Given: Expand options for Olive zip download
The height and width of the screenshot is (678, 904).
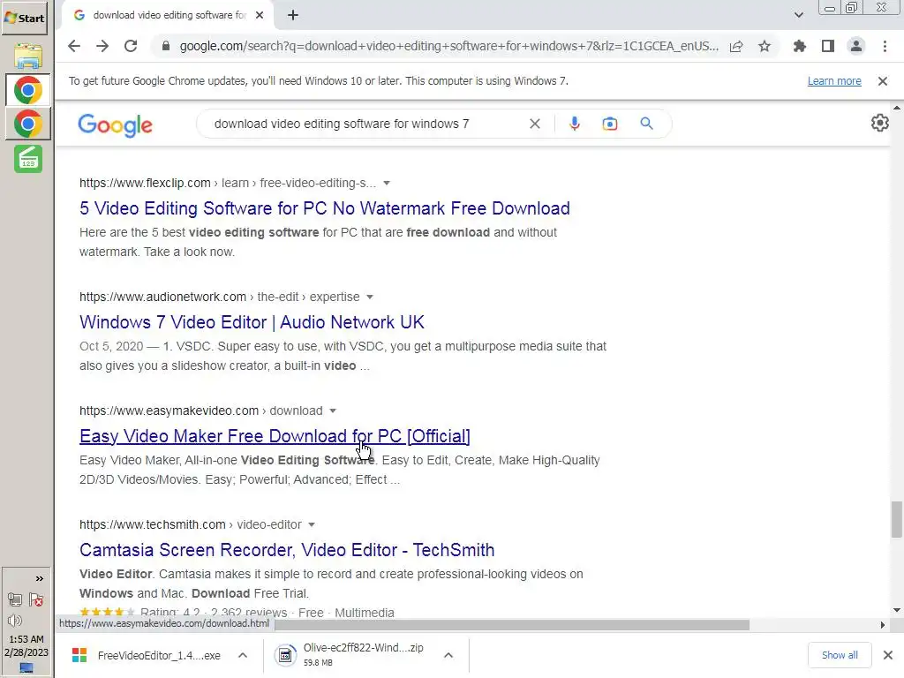Looking at the screenshot, I should [448, 656].
